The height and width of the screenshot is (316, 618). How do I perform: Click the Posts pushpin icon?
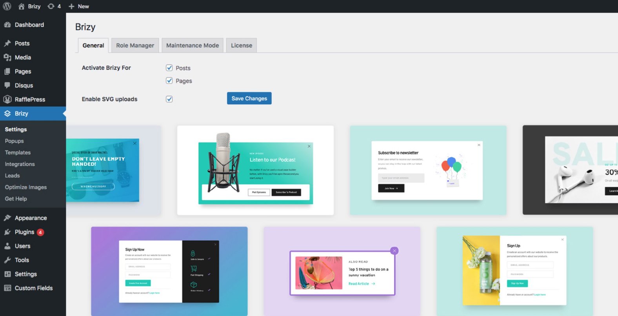pyautogui.click(x=7, y=43)
